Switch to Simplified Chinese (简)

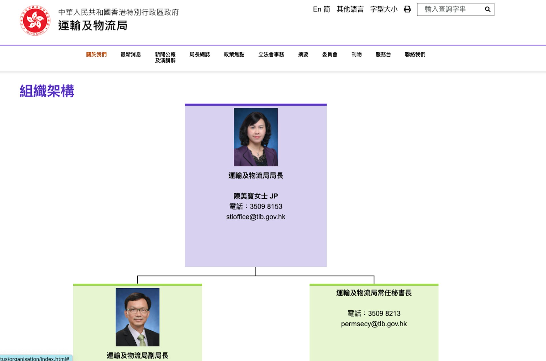[327, 9]
